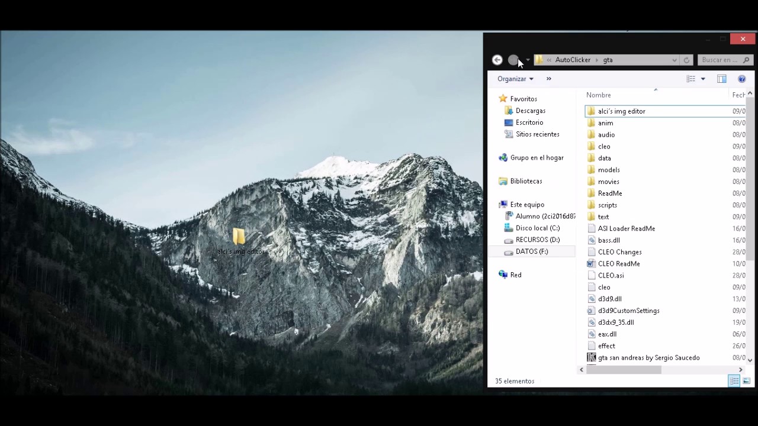Select the anim folder

click(605, 123)
